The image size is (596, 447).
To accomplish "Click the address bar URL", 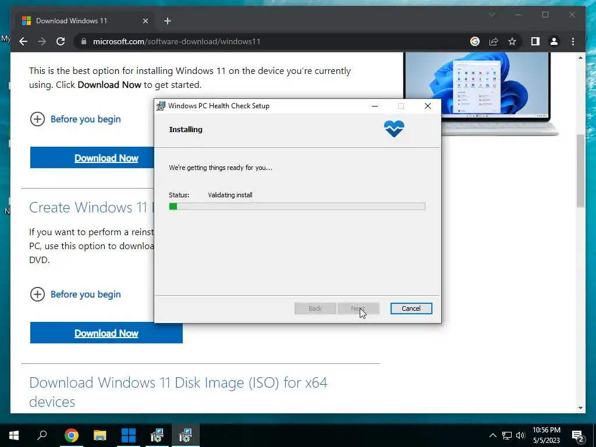I will pyautogui.click(x=177, y=41).
